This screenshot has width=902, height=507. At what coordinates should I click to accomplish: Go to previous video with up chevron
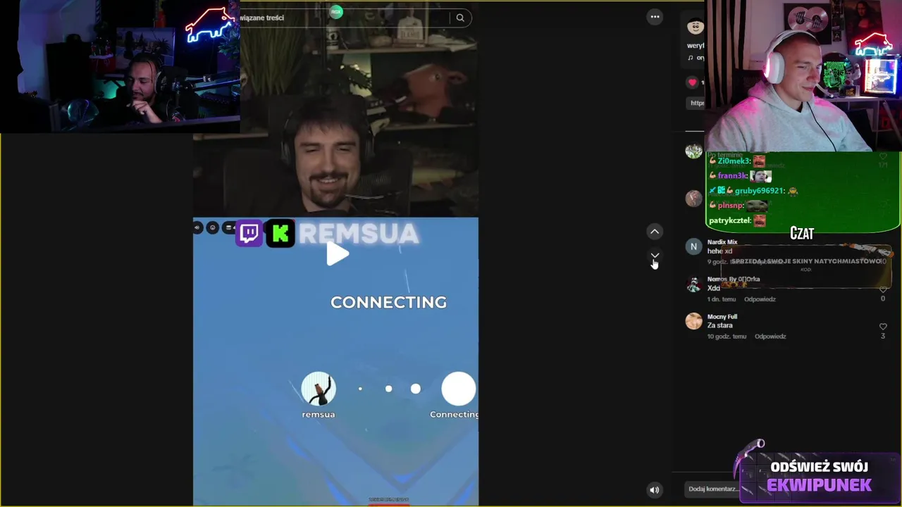pos(655,232)
